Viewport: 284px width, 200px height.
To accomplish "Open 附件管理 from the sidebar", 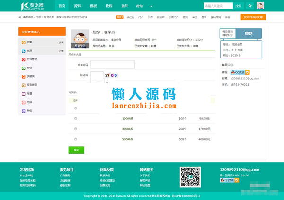I will pyautogui.click(x=28, y=59).
